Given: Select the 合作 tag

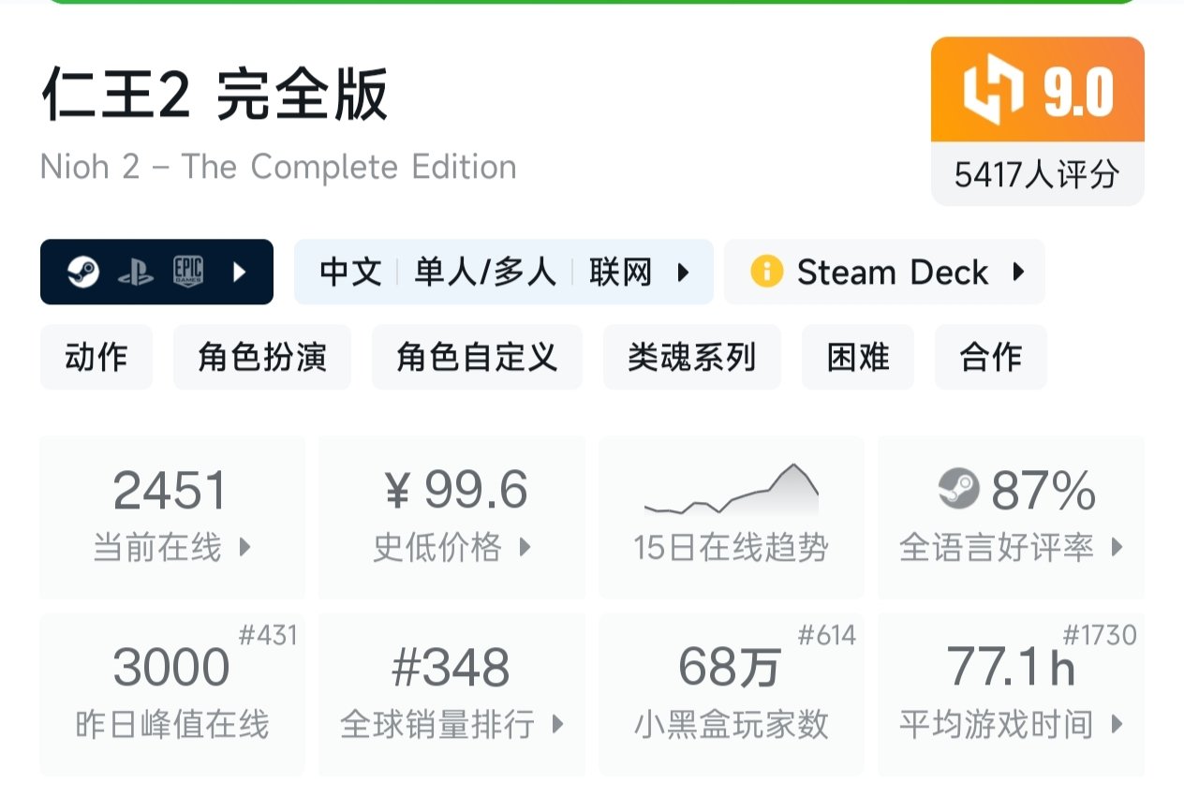Looking at the screenshot, I should [x=990, y=357].
